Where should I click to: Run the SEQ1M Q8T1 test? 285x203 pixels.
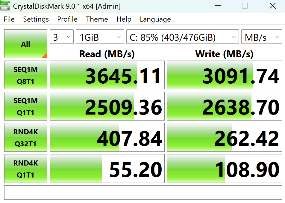[26, 75]
